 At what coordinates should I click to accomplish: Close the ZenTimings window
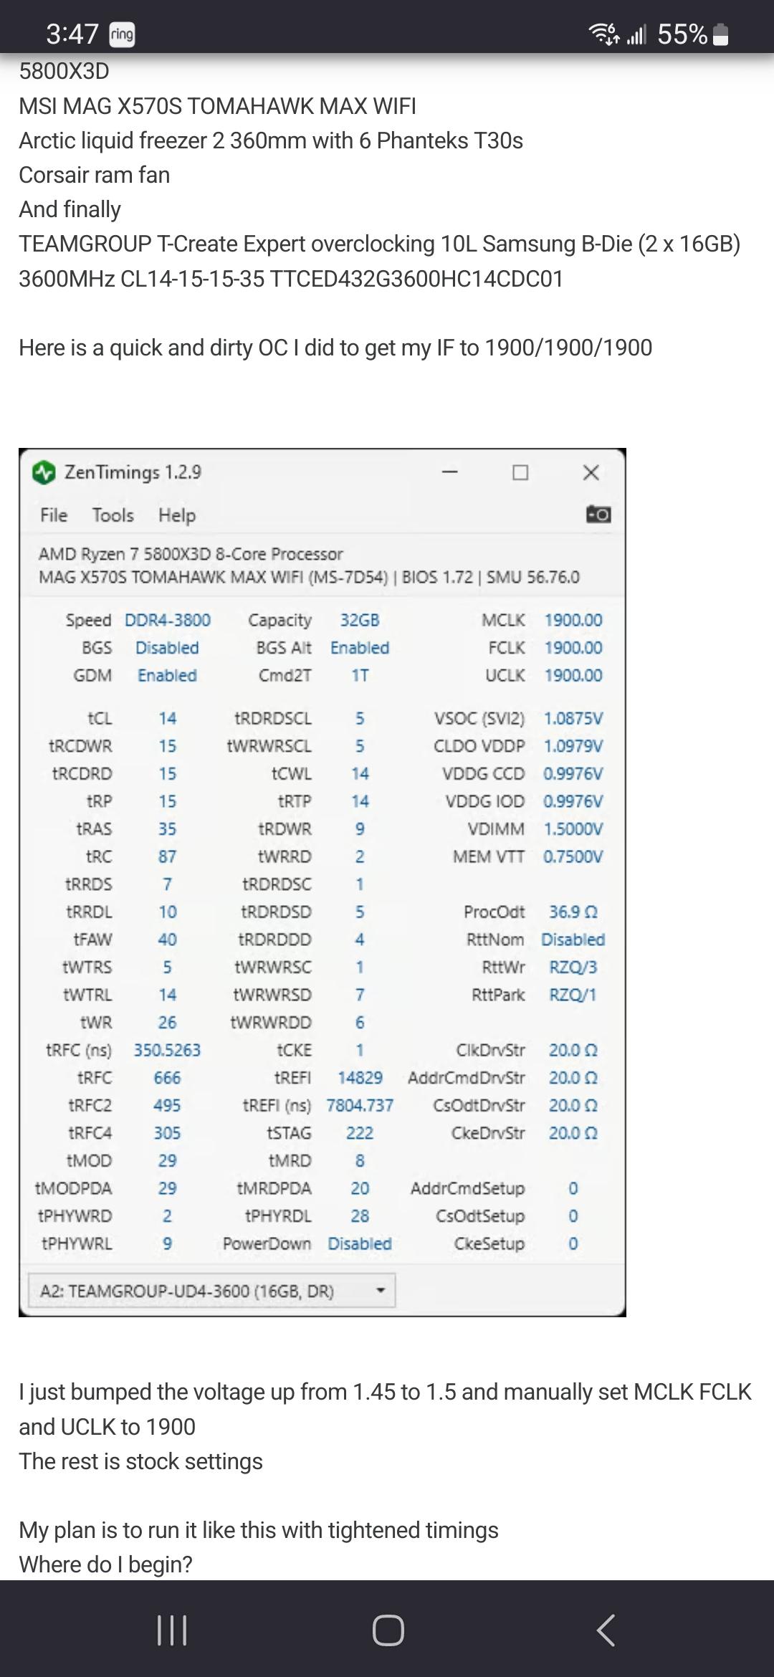[x=591, y=472]
